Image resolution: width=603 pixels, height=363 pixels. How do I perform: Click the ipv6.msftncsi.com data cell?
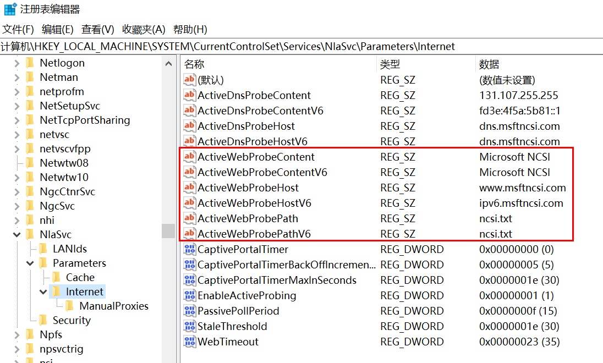coord(521,203)
